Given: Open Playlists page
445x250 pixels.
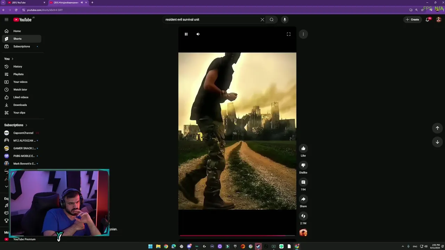Looking at the screenshot, I should (22, 74).
